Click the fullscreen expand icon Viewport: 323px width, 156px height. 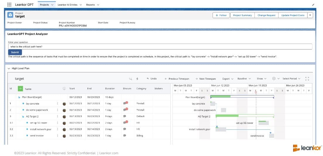pyautogui.click(x=307, y=79)
